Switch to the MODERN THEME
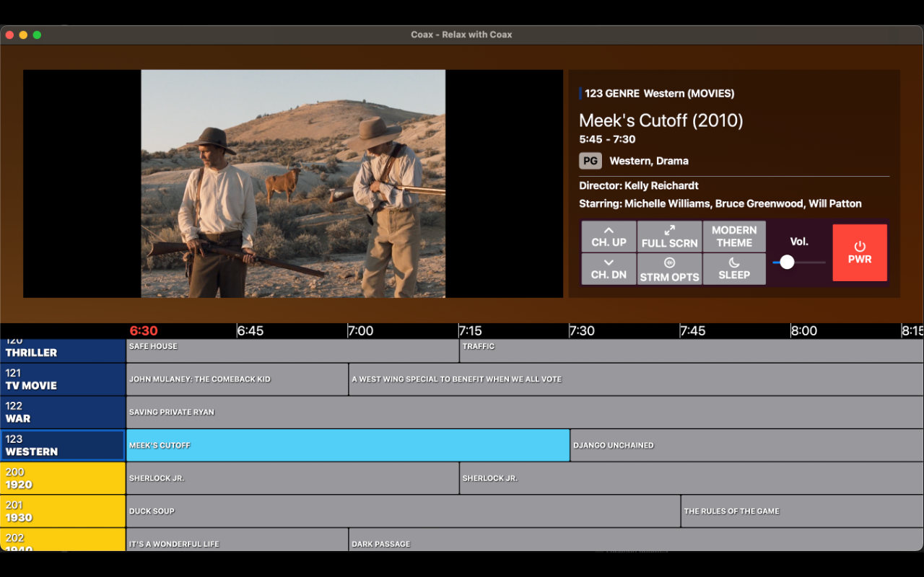 click(734, 236)
